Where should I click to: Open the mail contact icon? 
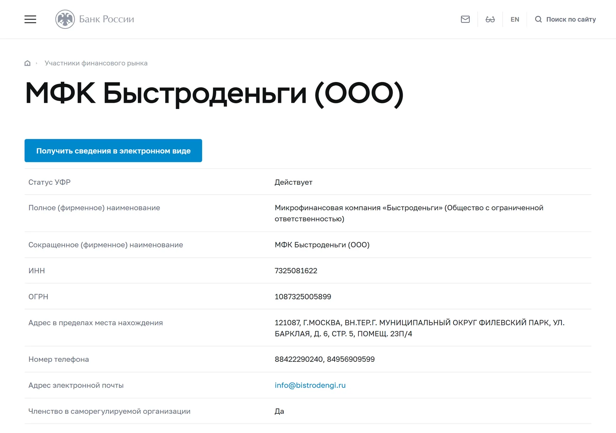465,19
